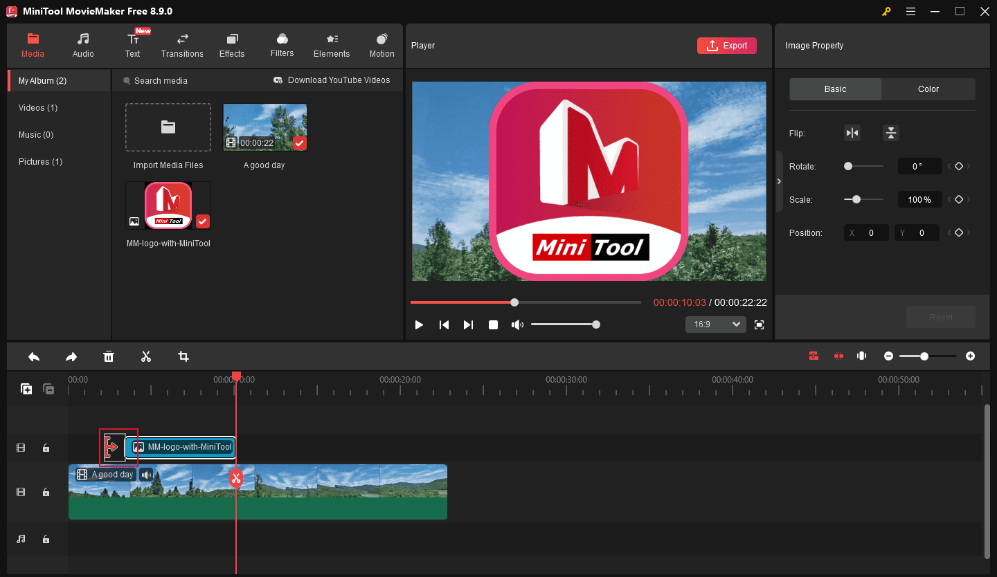Viewport: 997px width, 577px height.
Task: Select the Color tab in Image Property
Action: click(x=928, y=89)
